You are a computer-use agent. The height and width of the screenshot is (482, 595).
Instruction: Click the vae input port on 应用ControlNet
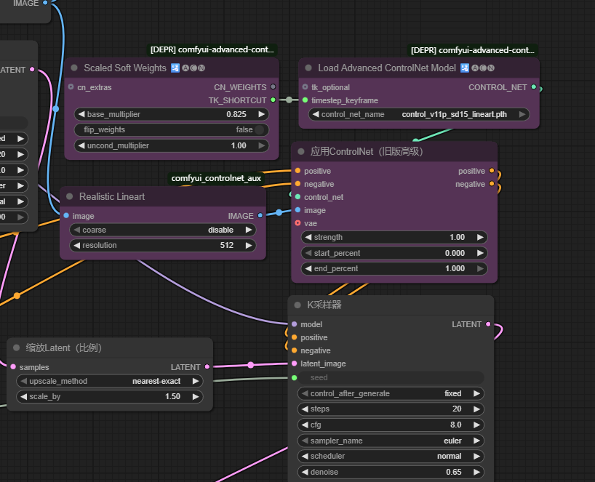pyautogui.click(x=297, y=223)
